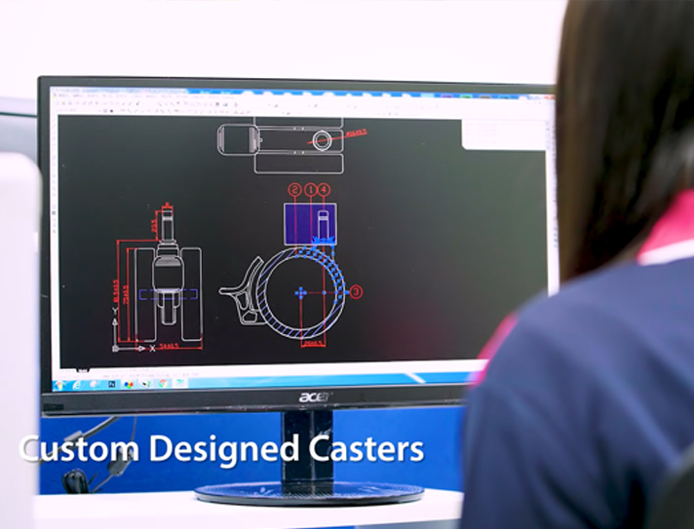Click the red width dimension under the front view
Image resolution: width=694 pixels, height=529 pixels.
(168, 345)
